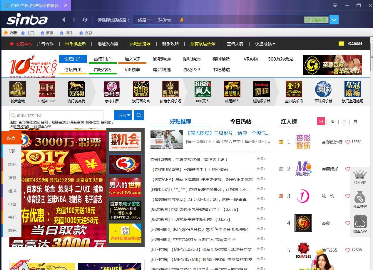Select the 月 ranking filter
The height and width of the screenshot is (270, 373).
point(344,121)
